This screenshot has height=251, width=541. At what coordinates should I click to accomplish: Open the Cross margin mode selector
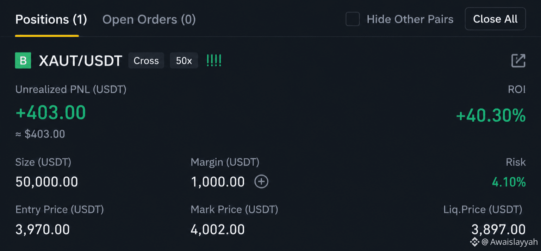[146, 61]
